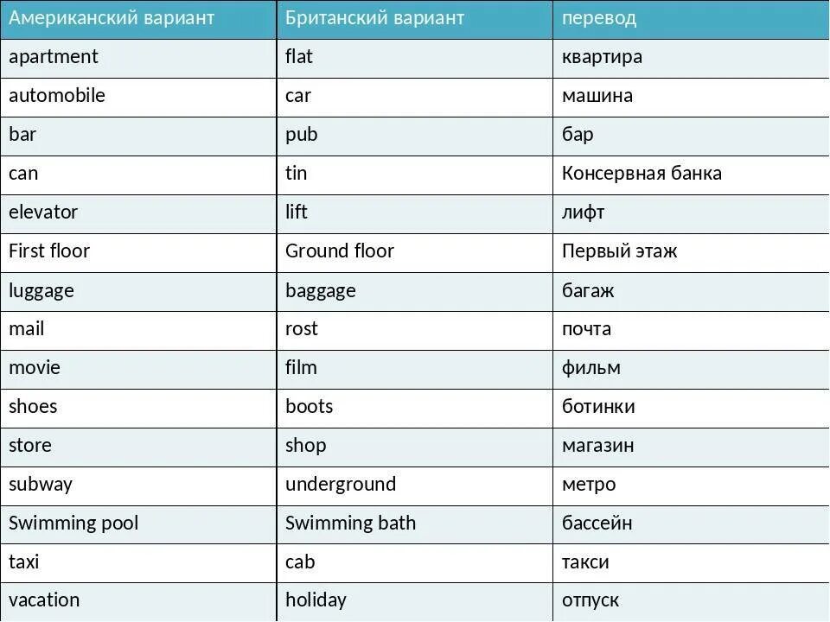
Task: Click the 'elevator' cell
Action: (138, 214)
